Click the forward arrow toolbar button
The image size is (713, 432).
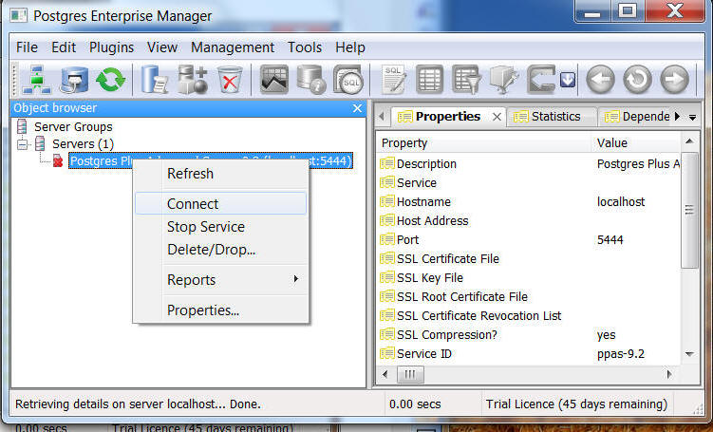674,80
